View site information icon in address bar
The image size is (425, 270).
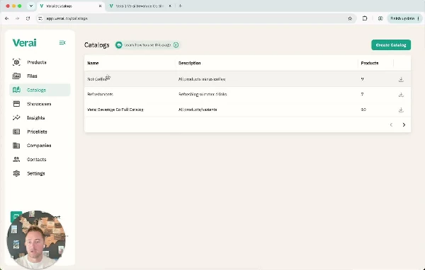click(40, 18)
